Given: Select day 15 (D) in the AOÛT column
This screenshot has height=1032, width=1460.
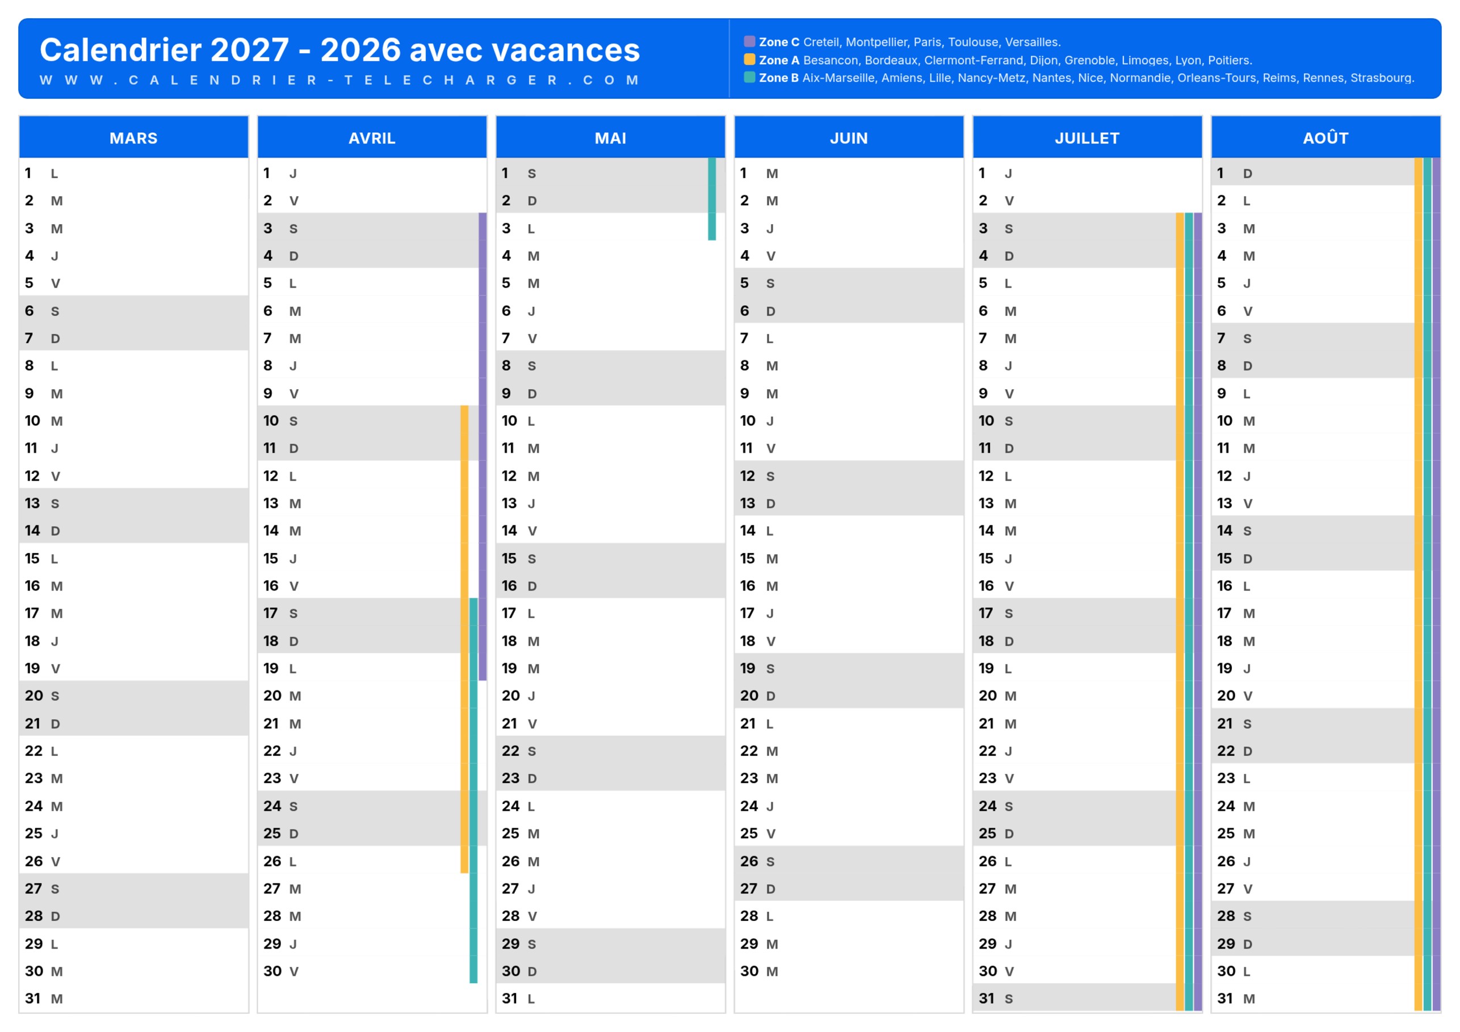Looking at the screenshot, I should click(1326, 558).
